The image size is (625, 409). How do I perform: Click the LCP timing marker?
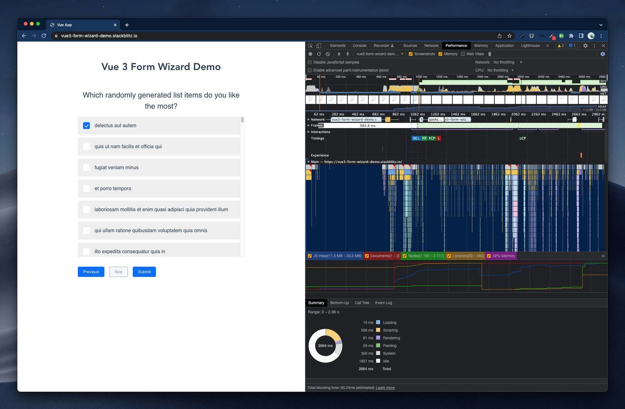(523, 139)
